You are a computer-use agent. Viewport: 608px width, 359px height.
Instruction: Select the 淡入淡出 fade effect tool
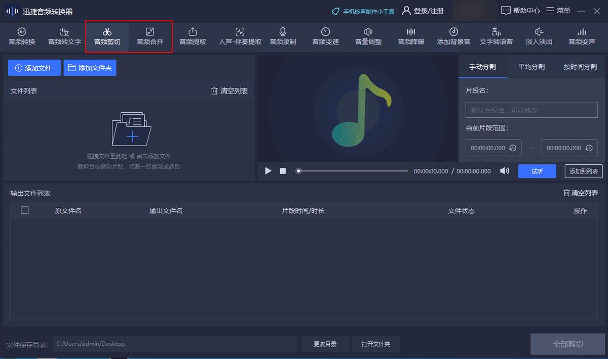pos(539,35)
